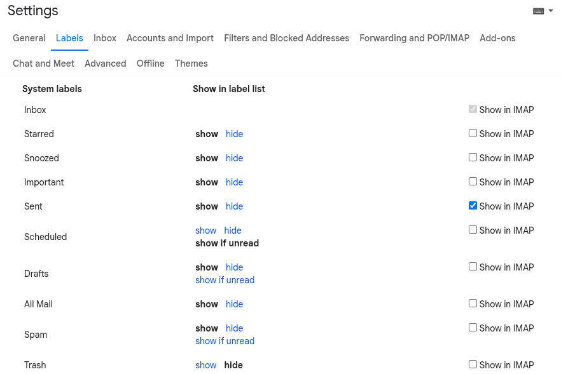Set Spam to show if unread
Image resolution: width=561 pixels, height=374 pixels.
point(225,341)
